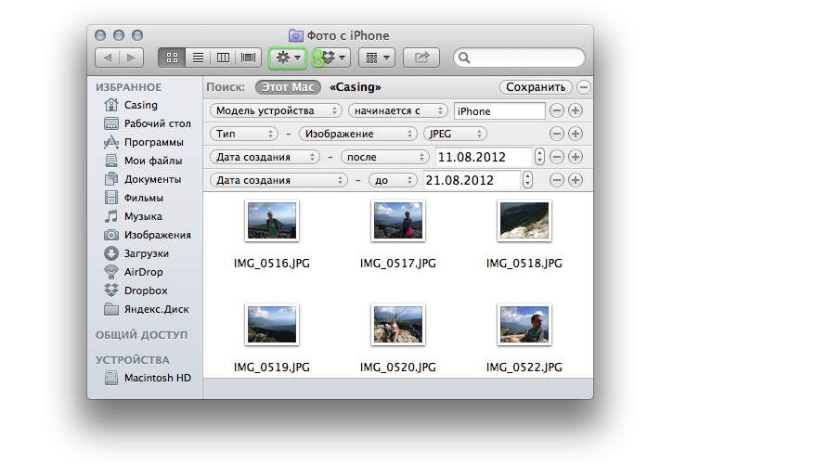This screenshot has height=465, width=828.
Task: Open the JPEG image type dropdown
Action: click(455, 134)
